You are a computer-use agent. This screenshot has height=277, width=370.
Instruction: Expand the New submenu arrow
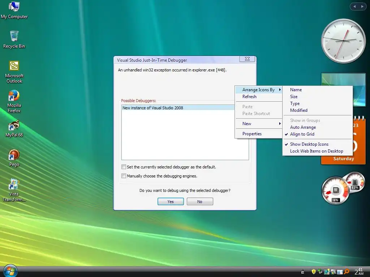click(280, 123)
